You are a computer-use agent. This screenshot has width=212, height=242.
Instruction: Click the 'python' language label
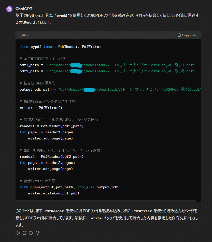point(24,35)
